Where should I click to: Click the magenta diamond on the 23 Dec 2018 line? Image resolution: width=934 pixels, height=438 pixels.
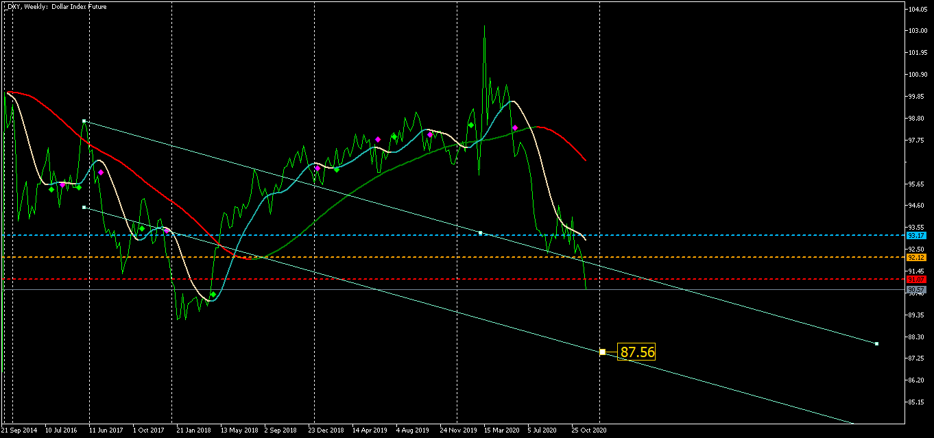pyautogui.click(x=317, y=168)
